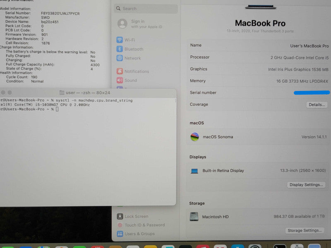This screenshot has width=331, height=248.
Task: Click 'Intel Iris Plus Graphics 1536 MB' text
Action: click(298, 69)
